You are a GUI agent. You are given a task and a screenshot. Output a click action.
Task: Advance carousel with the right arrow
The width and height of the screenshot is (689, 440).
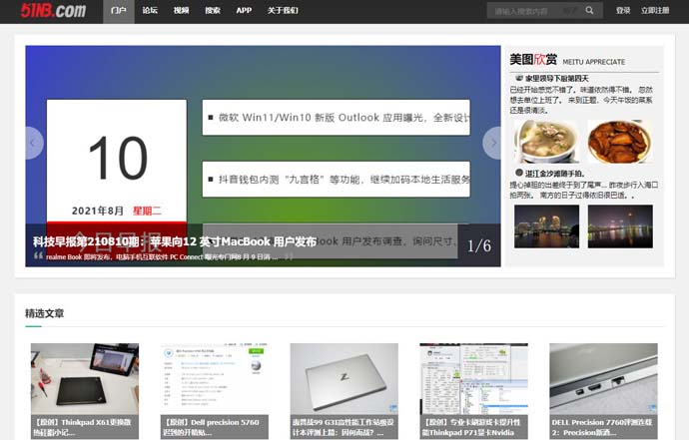point(491,143)
